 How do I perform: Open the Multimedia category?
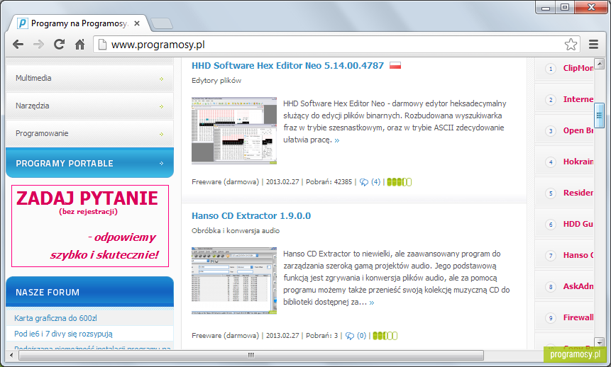(x=89, y=78)
